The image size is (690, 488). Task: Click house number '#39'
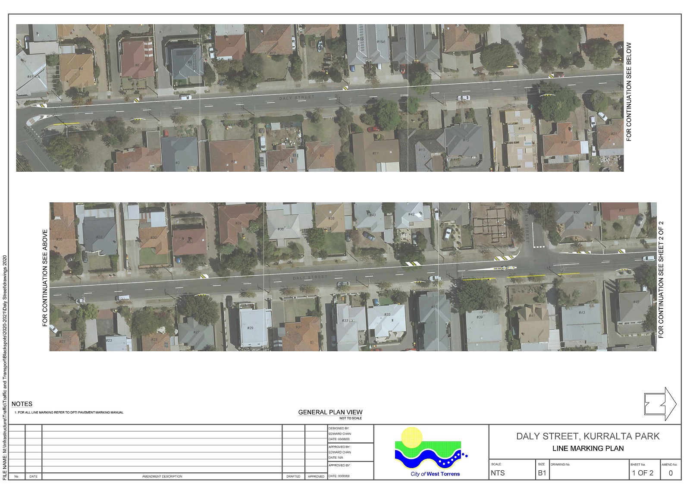(x=480, y=317)
